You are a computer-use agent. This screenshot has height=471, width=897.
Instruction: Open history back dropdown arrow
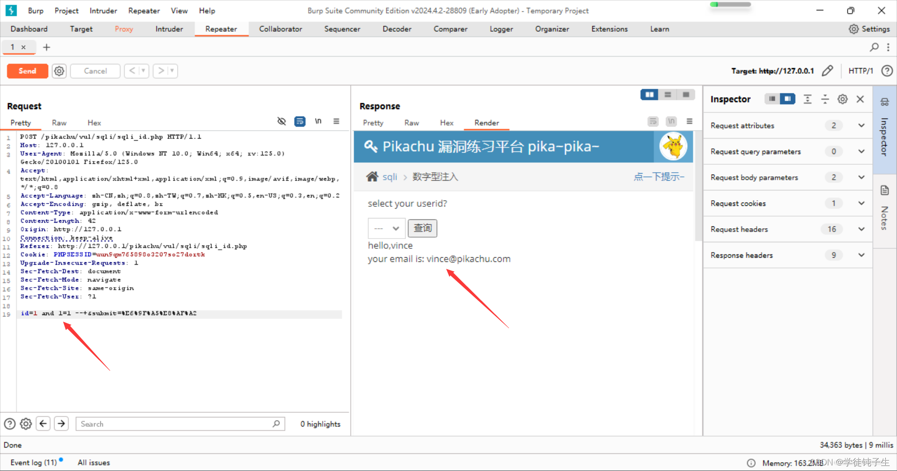(x=143, y=71)
